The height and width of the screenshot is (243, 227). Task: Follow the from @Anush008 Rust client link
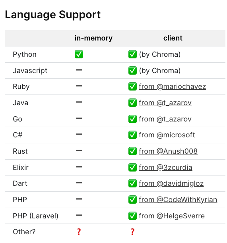[x=168, y=151]
